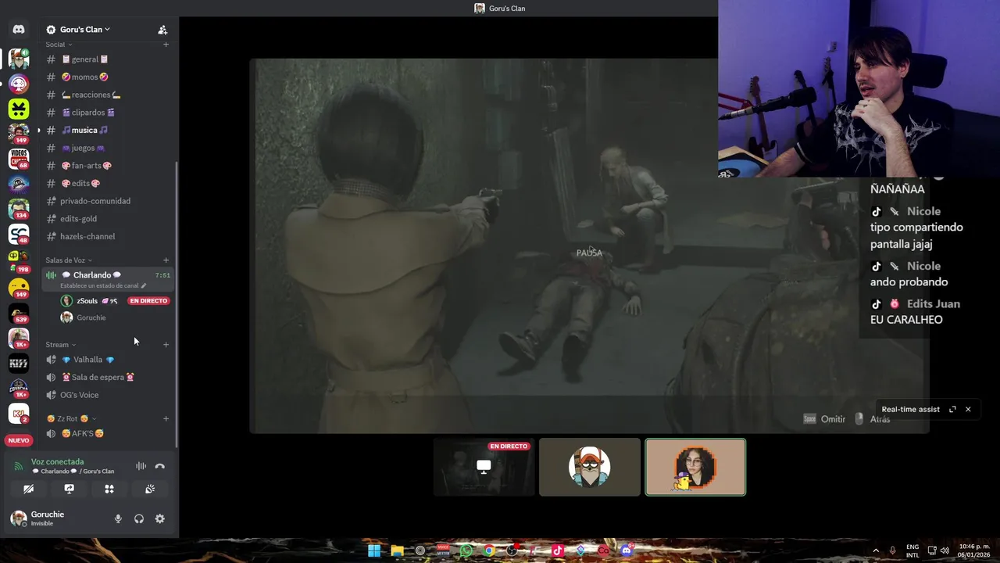Collapse the Zz Rot category
Screen dimensions: 1000x563
click(71, 419)
